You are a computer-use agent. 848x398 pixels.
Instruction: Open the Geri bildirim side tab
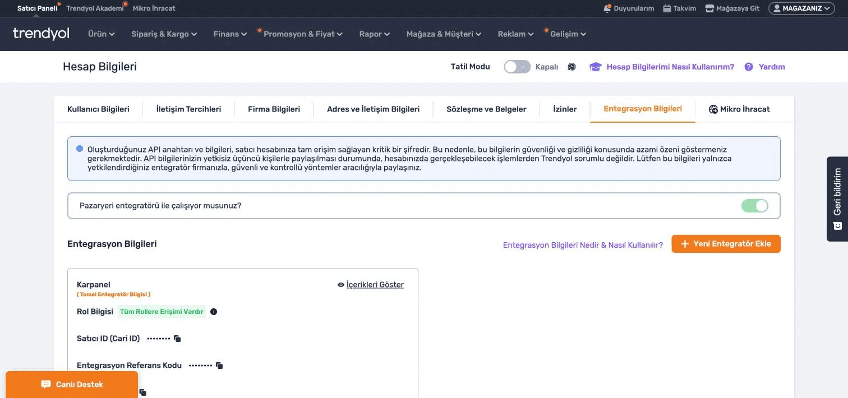837,199
